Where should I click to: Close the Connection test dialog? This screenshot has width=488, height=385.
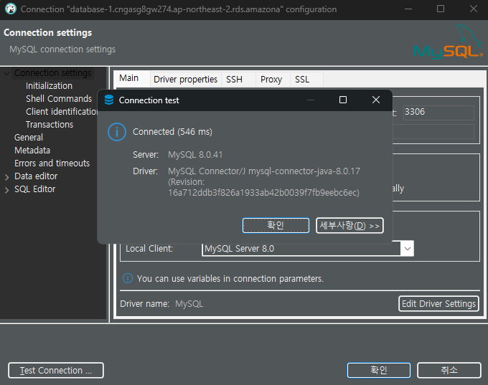click(376, 100)
